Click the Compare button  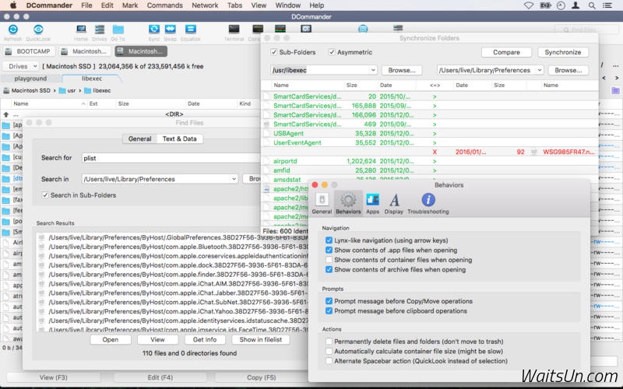pos(506,52)
